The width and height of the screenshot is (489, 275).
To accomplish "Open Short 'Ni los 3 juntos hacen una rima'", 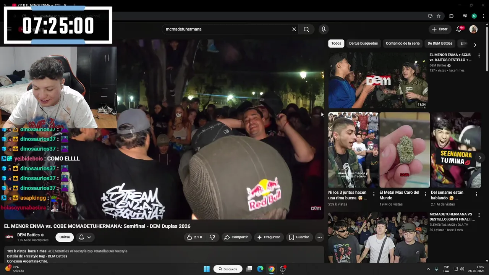I will 353,150.
